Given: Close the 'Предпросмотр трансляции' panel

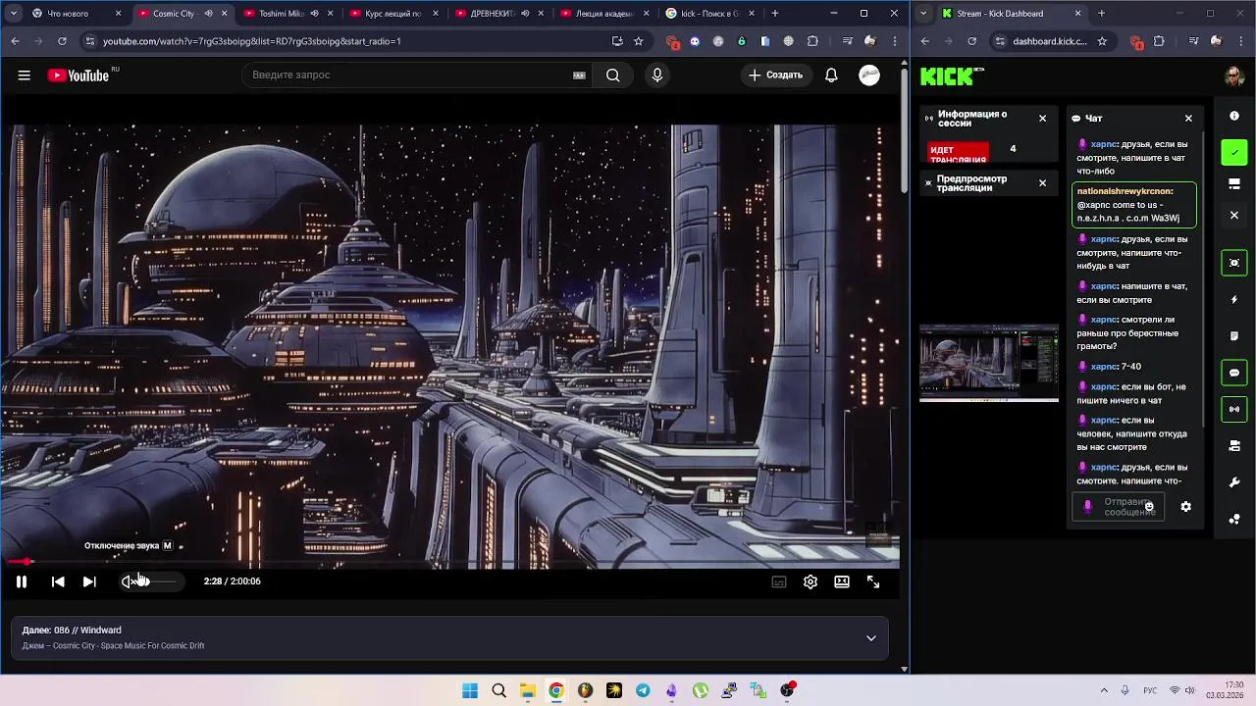Looking at the screenshot, I should 1042,182.
